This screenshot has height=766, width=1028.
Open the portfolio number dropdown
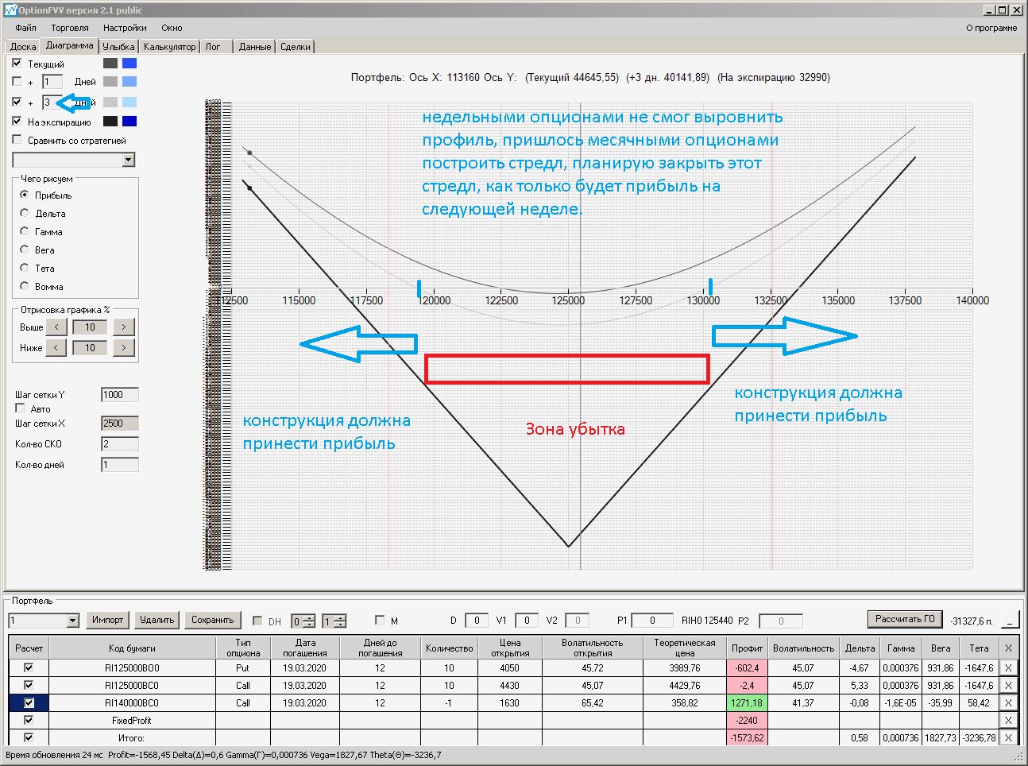click(72, 621)
